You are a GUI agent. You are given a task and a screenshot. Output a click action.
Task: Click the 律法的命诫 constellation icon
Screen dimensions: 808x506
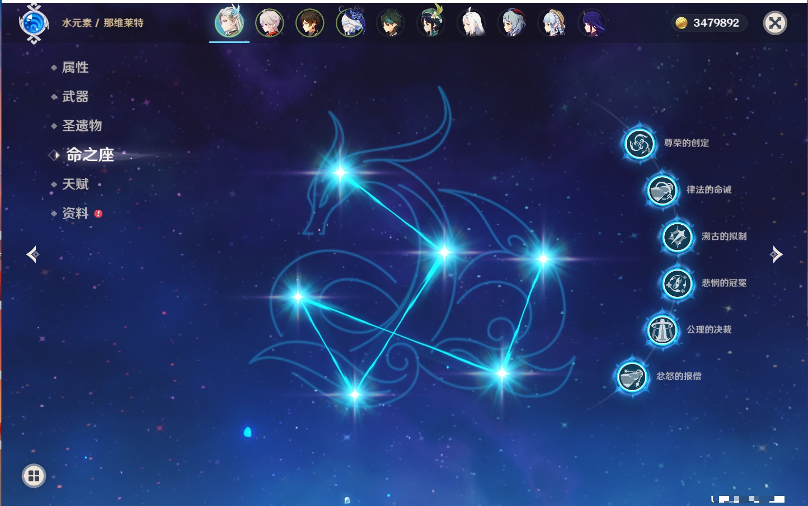click(662, 190)
